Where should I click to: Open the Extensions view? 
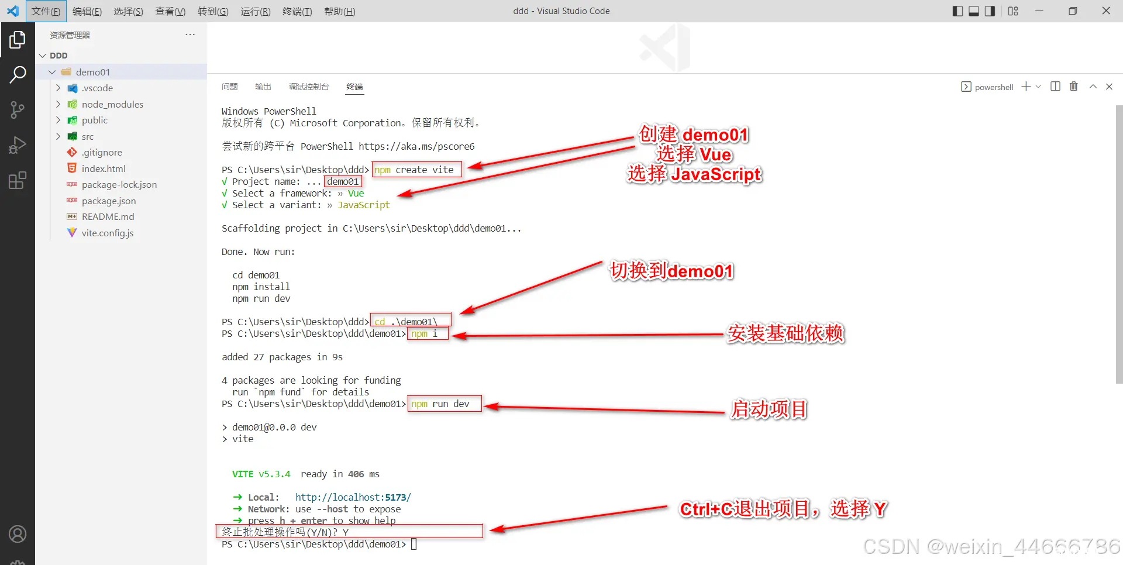tap(18, 180)
